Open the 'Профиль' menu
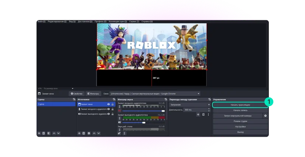Image resolution: width=305 pixels, height=157 pixels. click(100, 21)
